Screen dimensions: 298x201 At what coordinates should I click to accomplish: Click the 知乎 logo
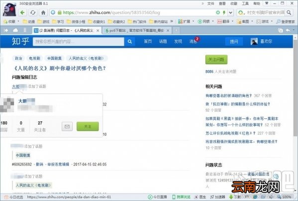20,41
